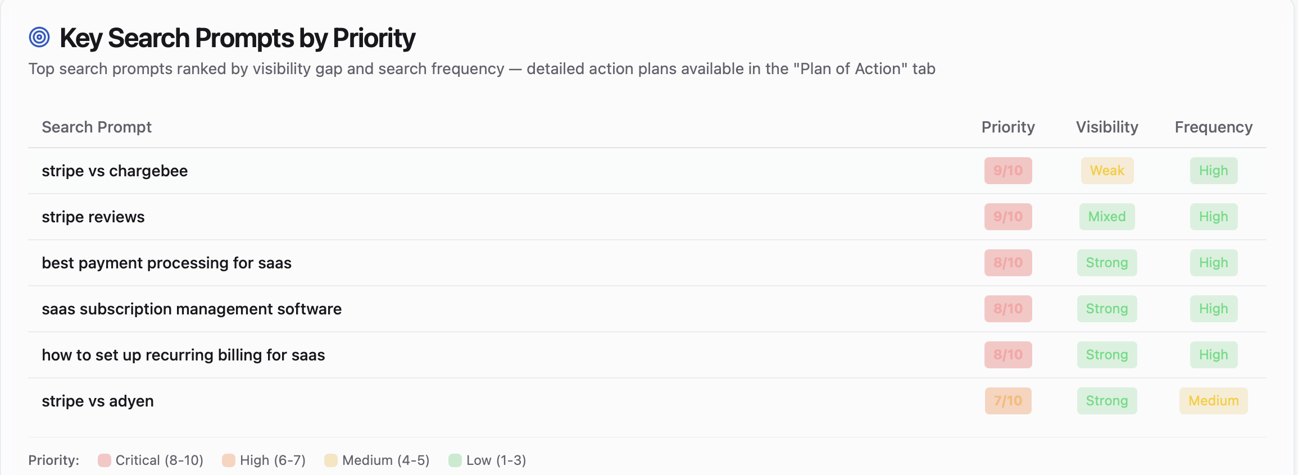Click the Priority column header
The height and width of the screenshot is (475, 1298).
pos(1008,127)
